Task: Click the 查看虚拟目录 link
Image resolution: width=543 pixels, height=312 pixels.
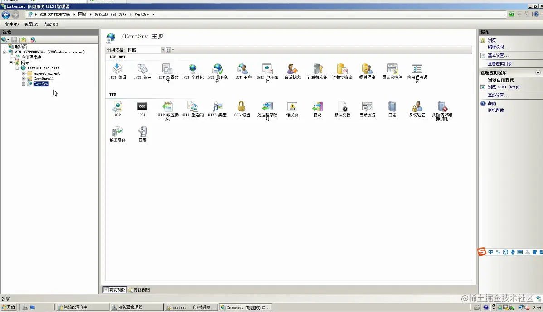Action: [x=499, y=64]
